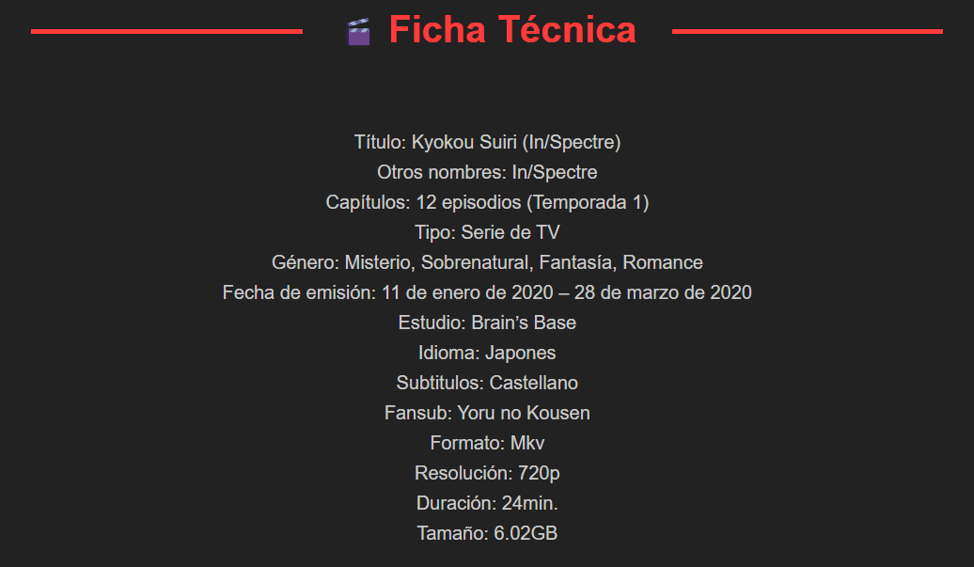Click the word Romance in Género line

click(663, 263)
